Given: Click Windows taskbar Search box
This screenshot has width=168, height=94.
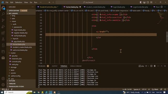Looking at the screenshot, I should pos(18,92).
